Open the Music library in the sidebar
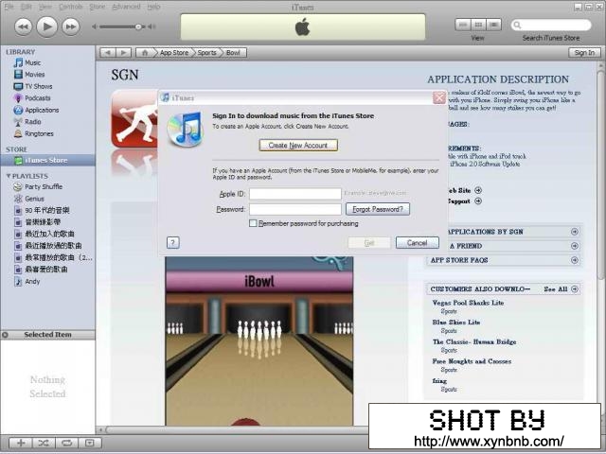 [x=32, y=62]
